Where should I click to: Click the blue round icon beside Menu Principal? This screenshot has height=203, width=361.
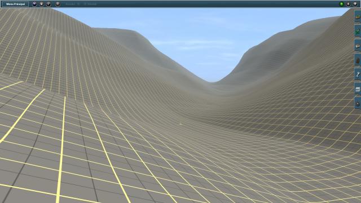pyautogui.click(x=34, y=4)
